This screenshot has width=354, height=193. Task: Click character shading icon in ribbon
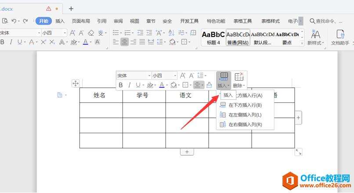click(x=98, y=42)
